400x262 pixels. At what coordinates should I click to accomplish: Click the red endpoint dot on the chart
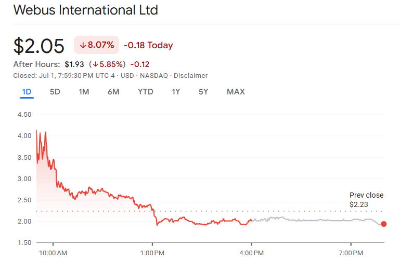tap(384, 224)
